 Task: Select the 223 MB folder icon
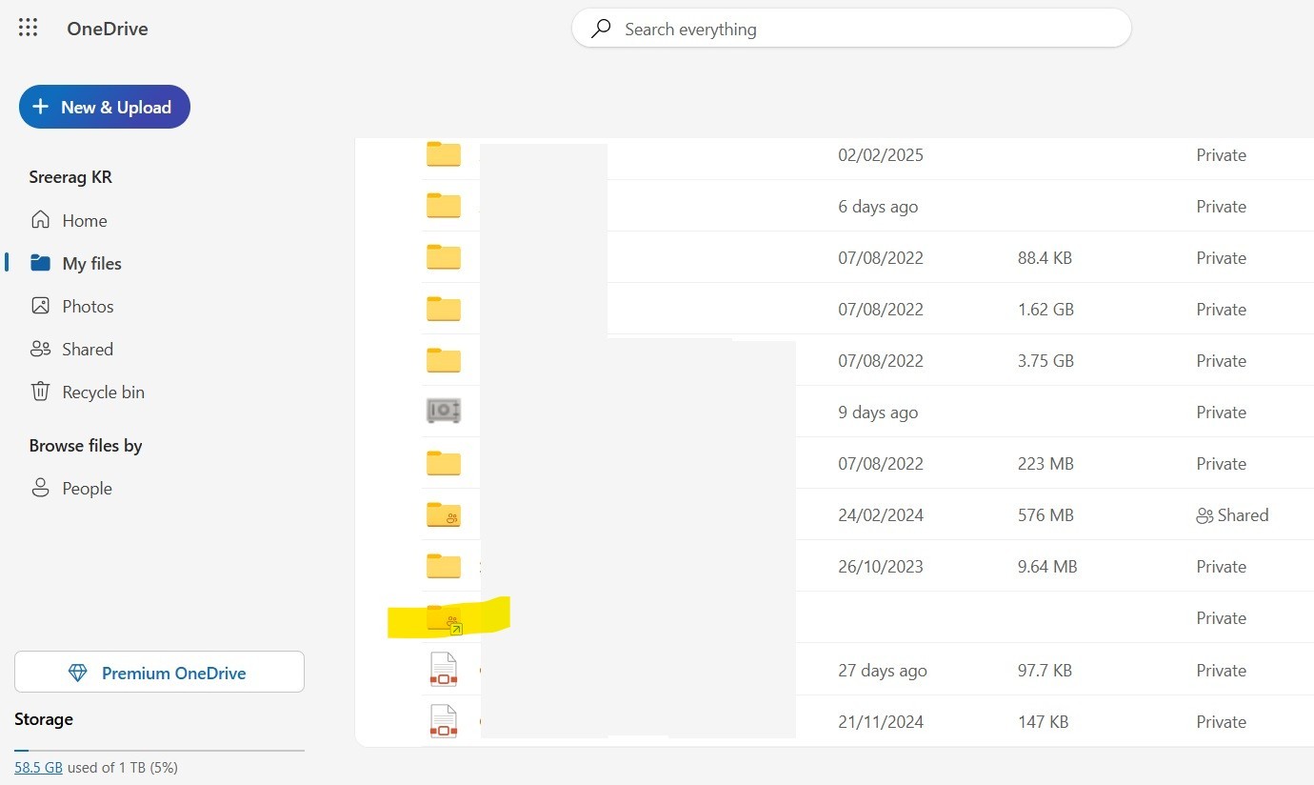pos(444,463)
